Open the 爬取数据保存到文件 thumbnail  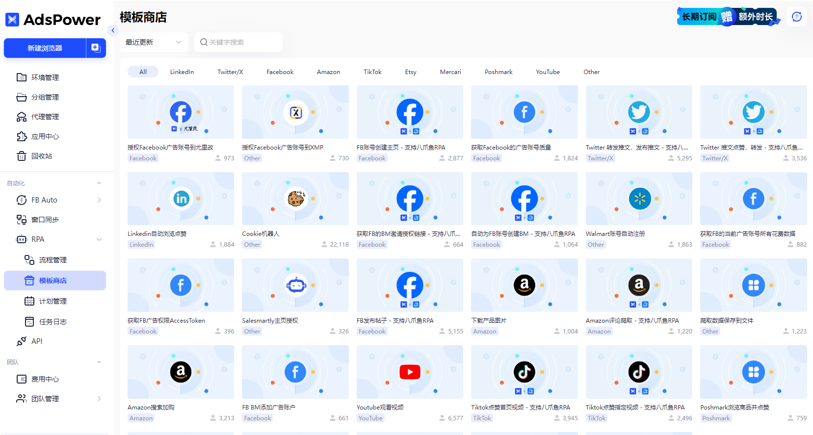tap(754, 285)
